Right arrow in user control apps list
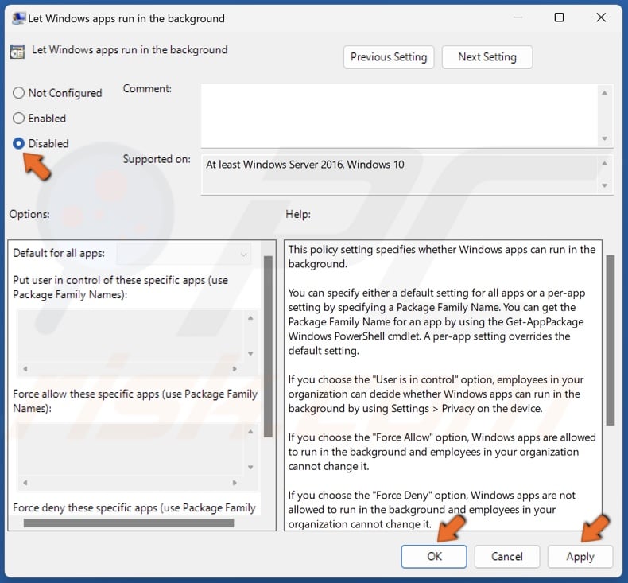This screenshot has width=628, height=583. [235, 368]
